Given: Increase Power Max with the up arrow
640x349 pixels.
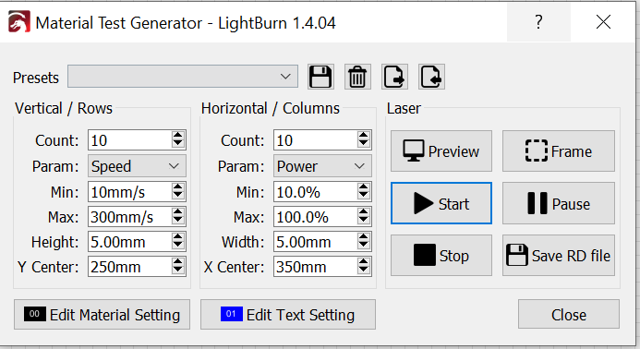Looking at the screenshot, I should pyautogui.click(x=364, y=211).
